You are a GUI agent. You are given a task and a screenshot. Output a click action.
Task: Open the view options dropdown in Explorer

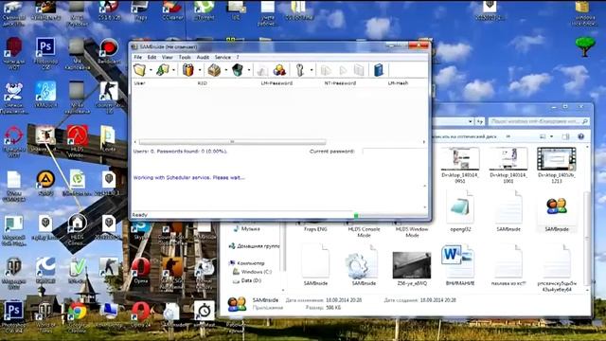(x=551, y=136)
